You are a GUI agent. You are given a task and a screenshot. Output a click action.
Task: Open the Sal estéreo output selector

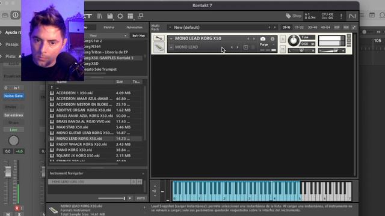pos(13,115)
